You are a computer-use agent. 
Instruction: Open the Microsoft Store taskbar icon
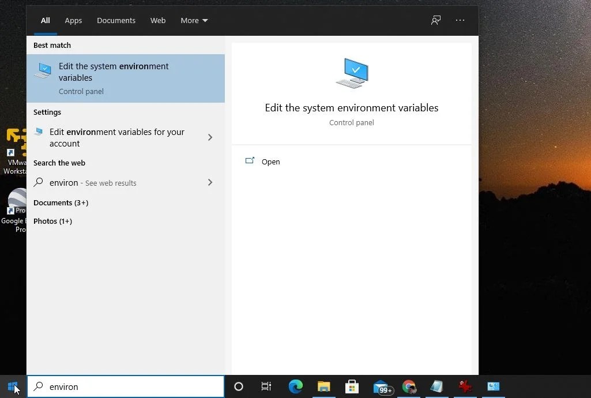(351, 386)
